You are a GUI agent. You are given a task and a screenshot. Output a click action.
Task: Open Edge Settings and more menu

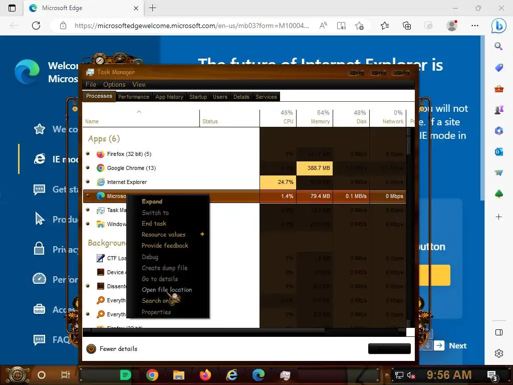[475, 26]
